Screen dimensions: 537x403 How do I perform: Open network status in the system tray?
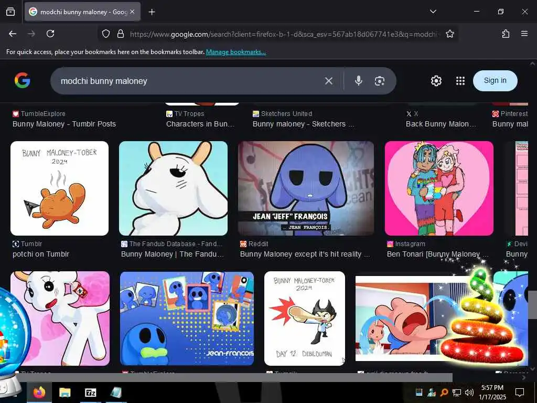click(x=457, y=393)
